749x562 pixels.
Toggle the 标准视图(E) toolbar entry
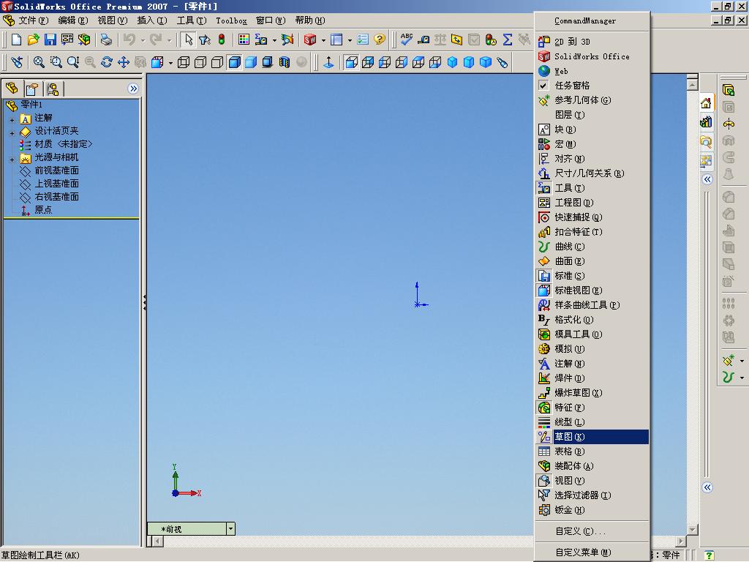click(x=591, y=291)
